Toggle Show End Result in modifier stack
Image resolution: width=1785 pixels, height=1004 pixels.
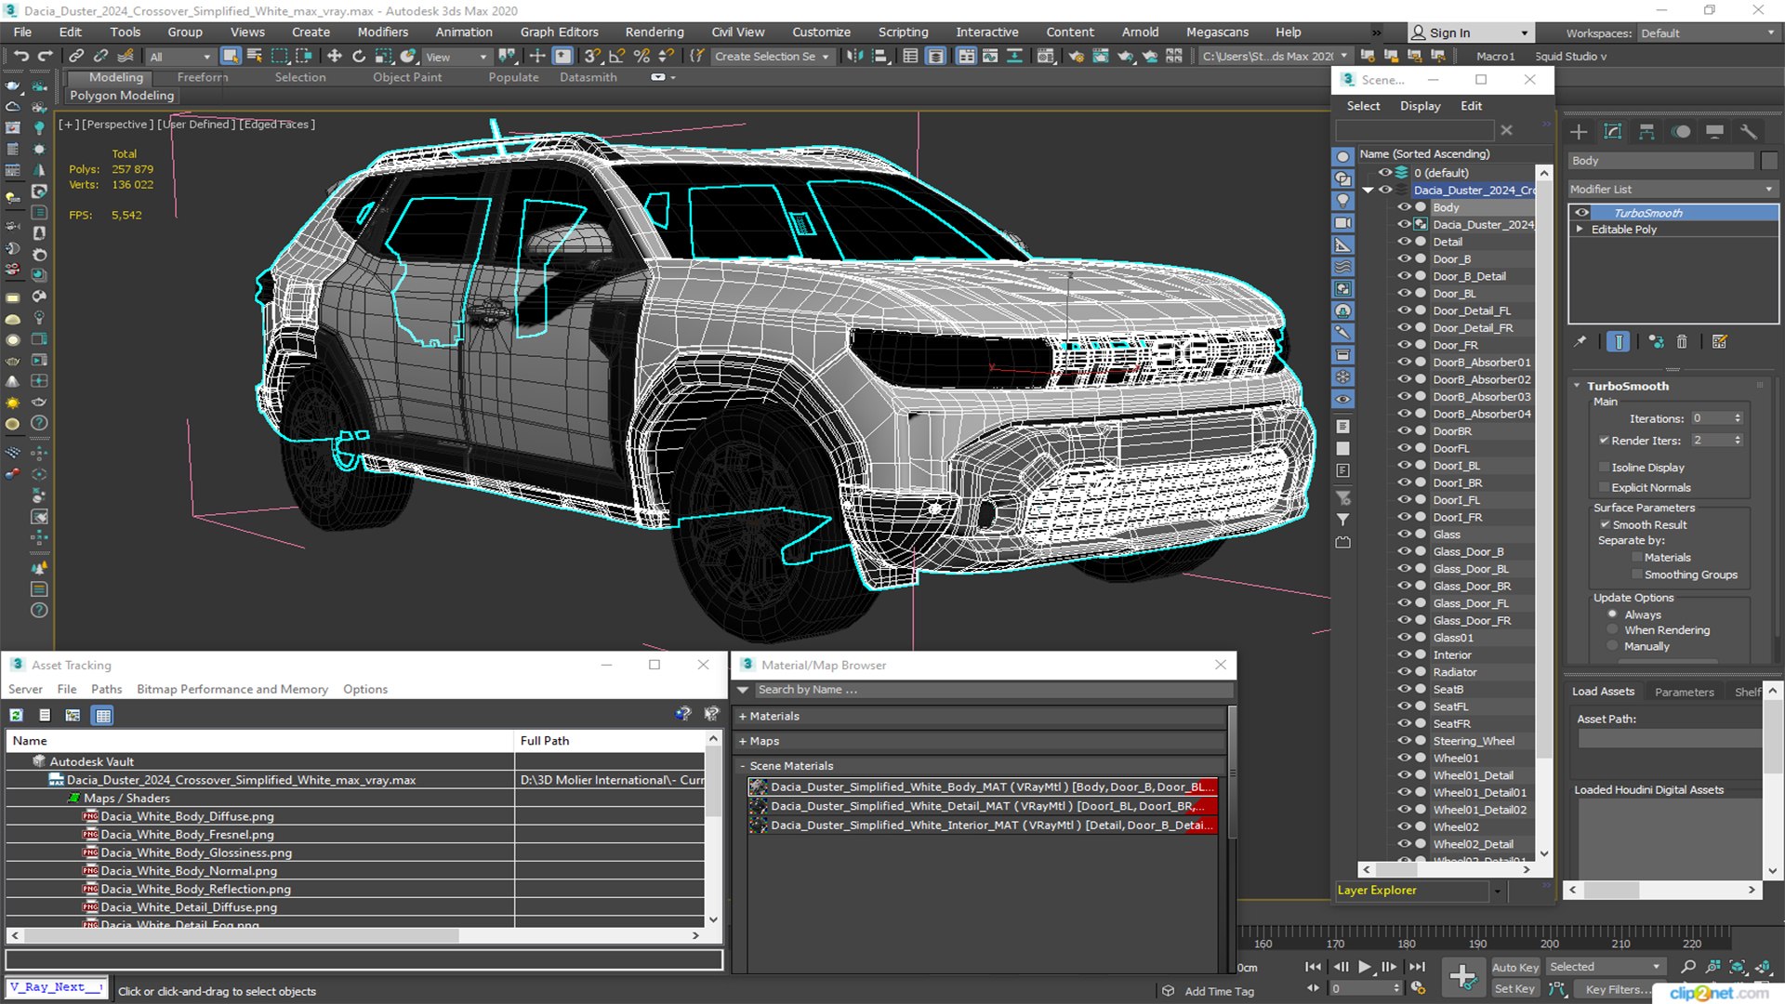[1619, 342]
